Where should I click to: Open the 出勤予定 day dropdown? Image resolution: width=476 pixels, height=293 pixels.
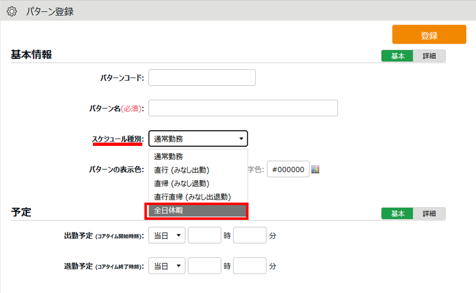[x=167, y=235]
